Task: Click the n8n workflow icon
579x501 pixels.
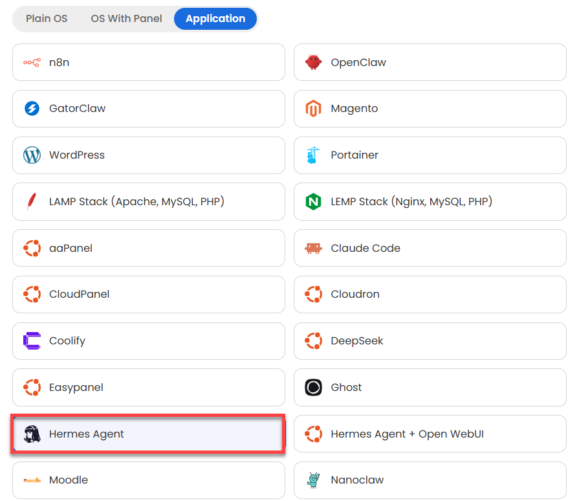Action: (x=32, y=62)
